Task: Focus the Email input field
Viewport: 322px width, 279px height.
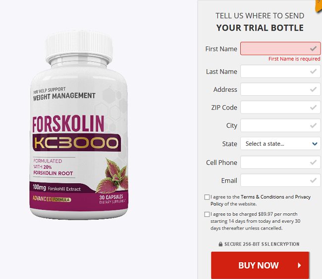Action: pos(280,180)
